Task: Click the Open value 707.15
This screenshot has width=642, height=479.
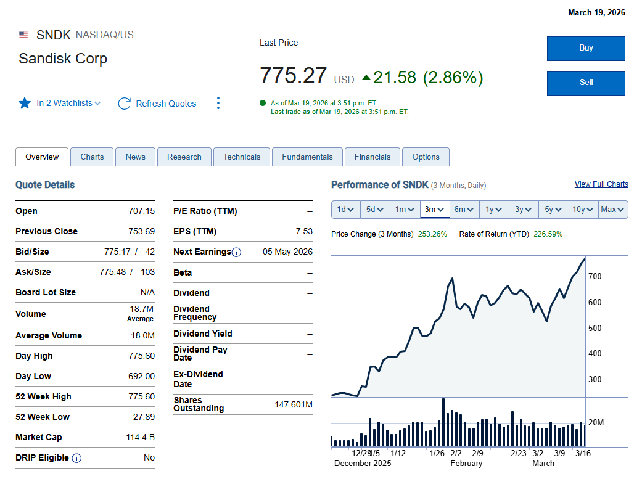Action: (141, 211)
